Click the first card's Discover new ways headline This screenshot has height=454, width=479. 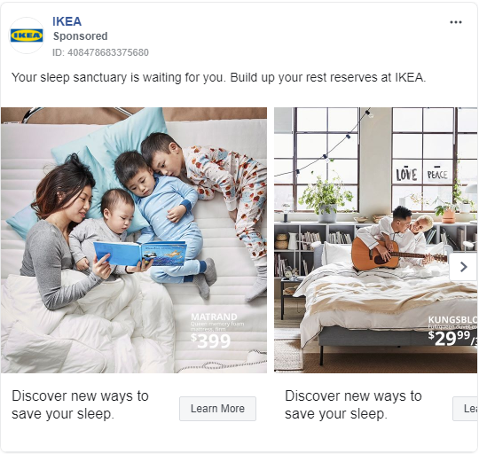[80, 405]
